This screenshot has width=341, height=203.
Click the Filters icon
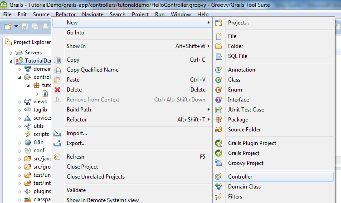pyautogui.click(x=219, y=197)
